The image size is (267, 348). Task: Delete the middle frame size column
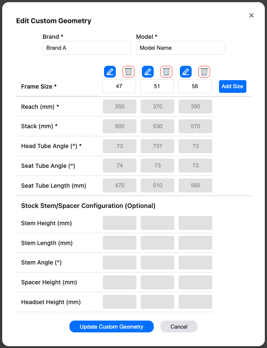(166, 71)
